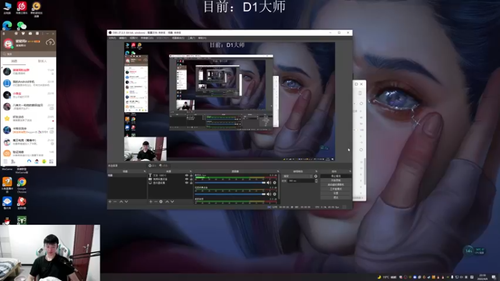
Task: Move source up in Sources dock
Action: click(167, 202)
